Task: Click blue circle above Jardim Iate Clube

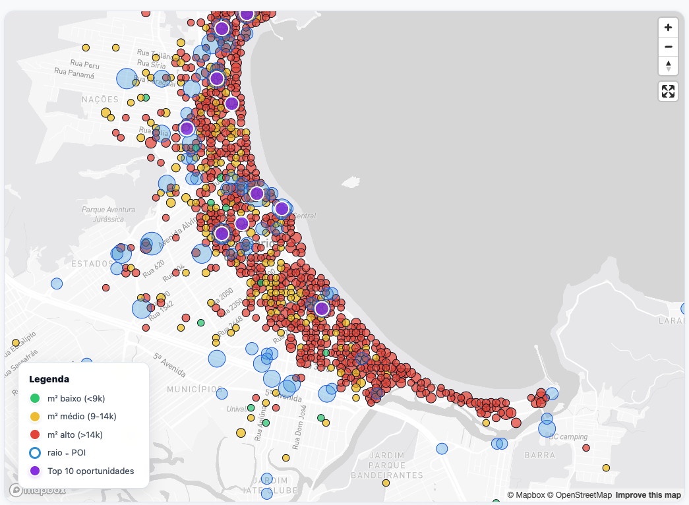Action: [x=266, y=478]
